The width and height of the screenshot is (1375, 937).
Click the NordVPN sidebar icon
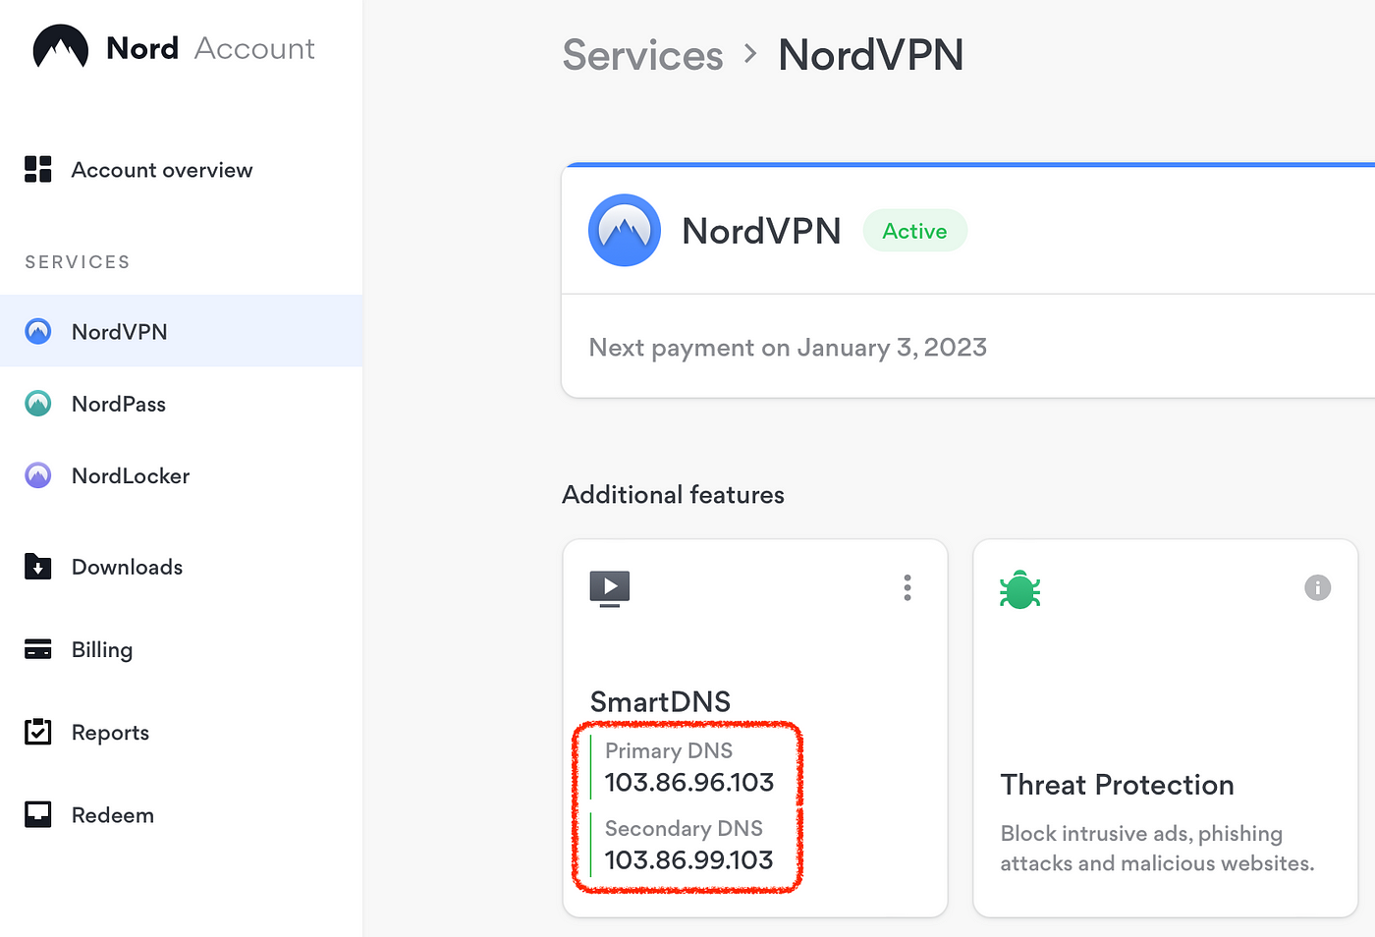tap(38, 331)
